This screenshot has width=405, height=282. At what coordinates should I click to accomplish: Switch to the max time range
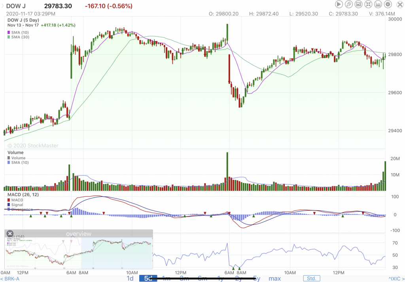tap(274, 278)
